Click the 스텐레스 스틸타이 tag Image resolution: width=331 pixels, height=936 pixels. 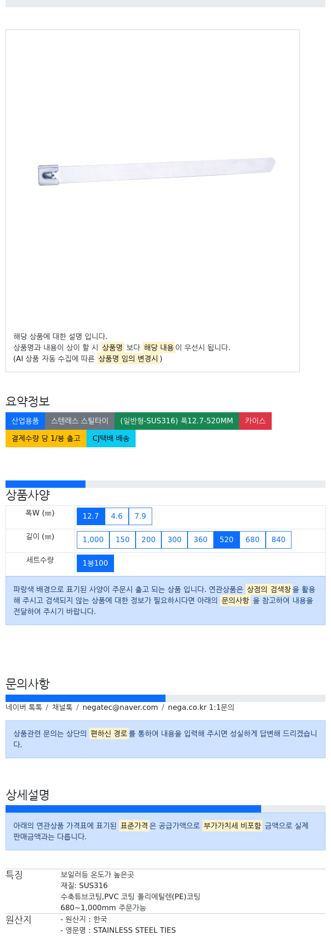point(80,421)
